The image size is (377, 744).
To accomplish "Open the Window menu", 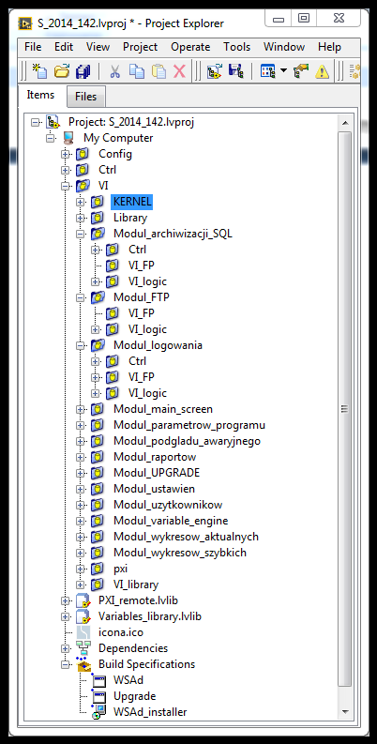I will coord(284,47).
